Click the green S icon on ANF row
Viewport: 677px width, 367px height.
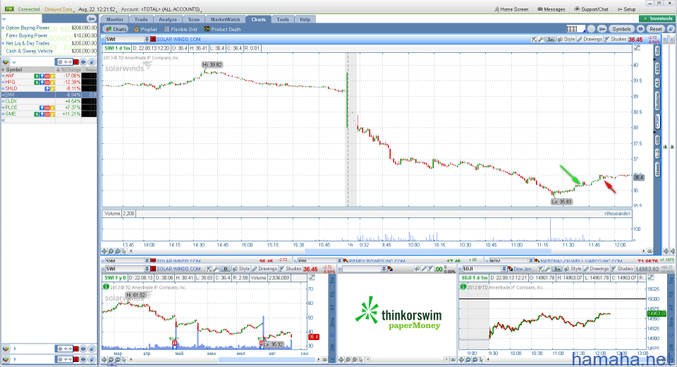[37, 76]
